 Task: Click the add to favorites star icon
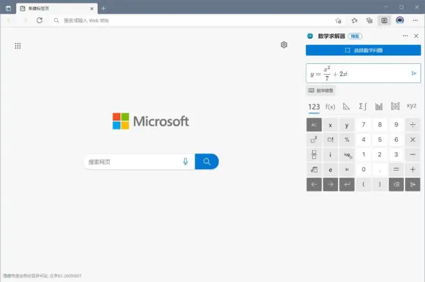click(x=338, y=21)
